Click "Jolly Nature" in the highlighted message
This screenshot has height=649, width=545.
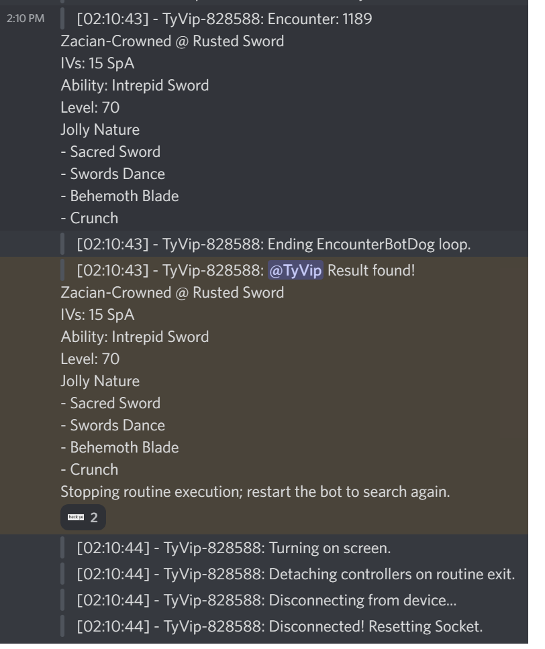100,381
